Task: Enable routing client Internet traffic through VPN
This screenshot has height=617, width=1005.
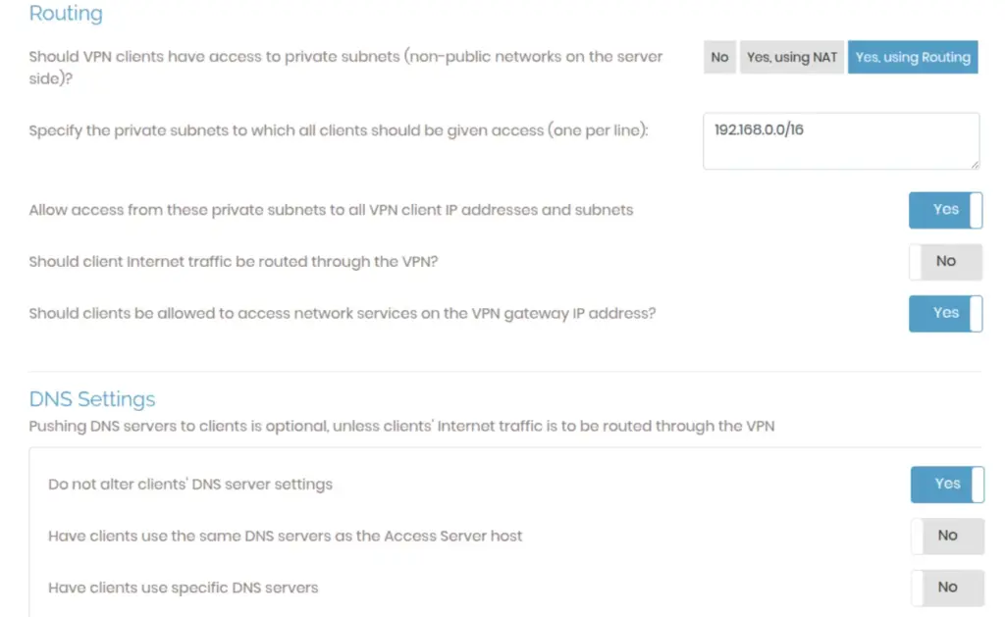Action: (x=945, y=262)
